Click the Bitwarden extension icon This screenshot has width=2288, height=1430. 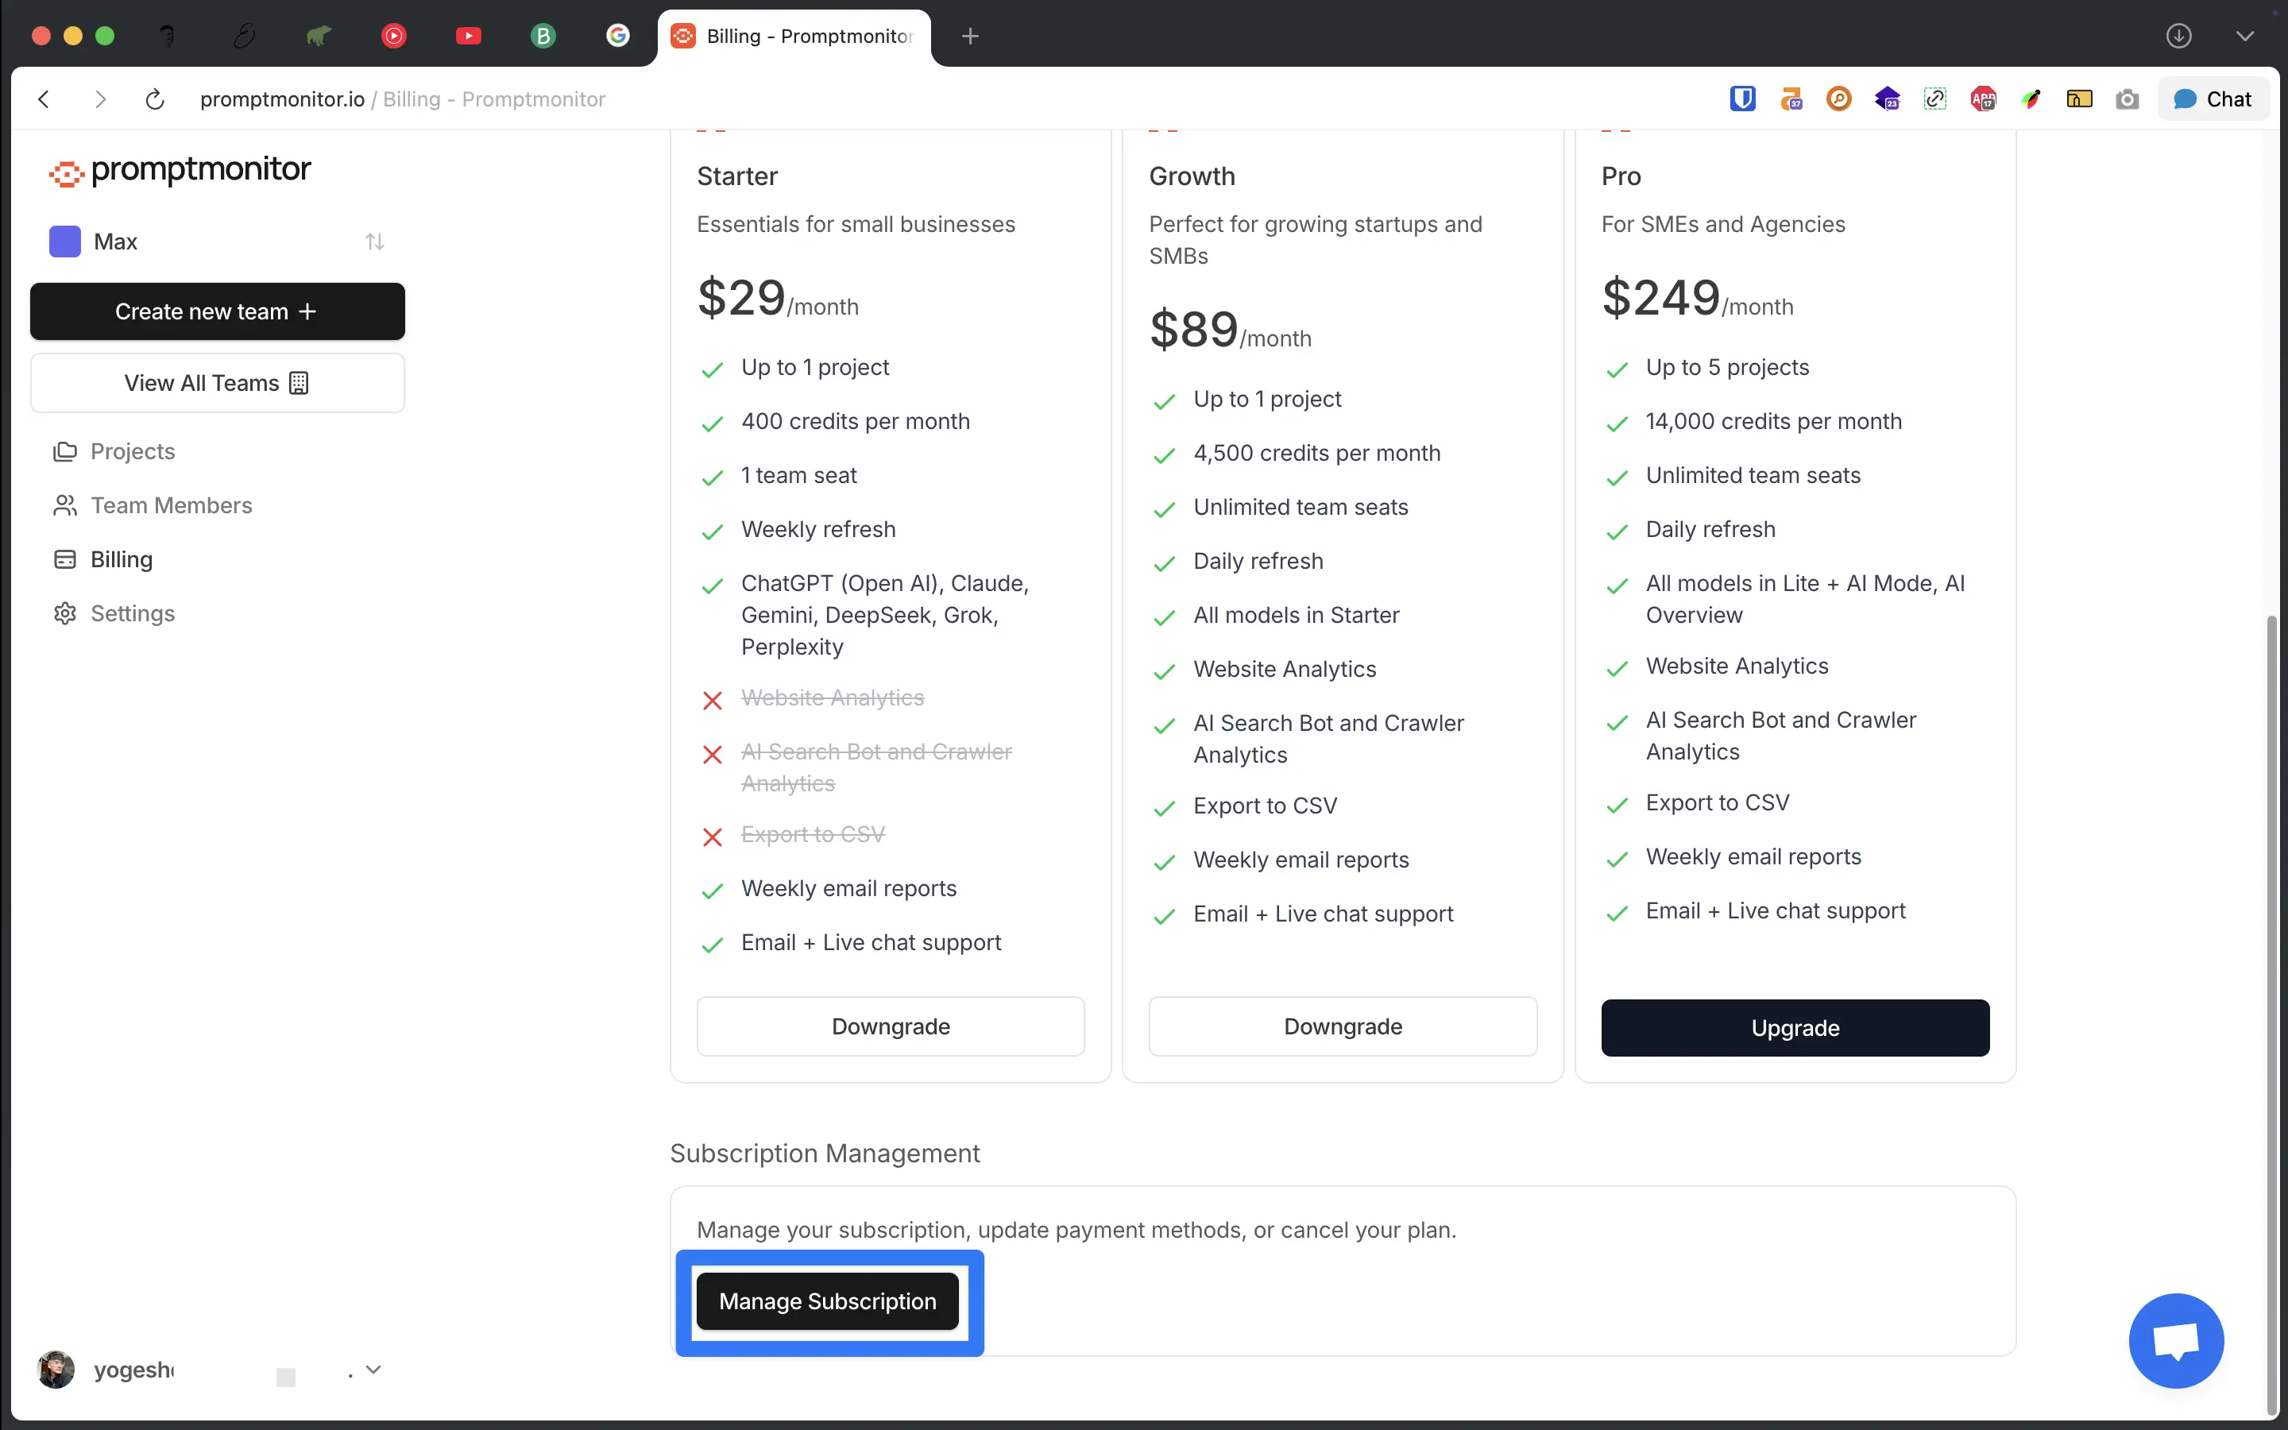[x=1742, y=99]
